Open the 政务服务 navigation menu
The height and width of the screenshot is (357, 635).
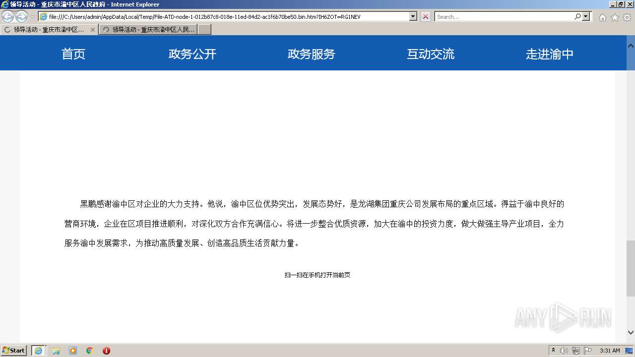(312, 54)
